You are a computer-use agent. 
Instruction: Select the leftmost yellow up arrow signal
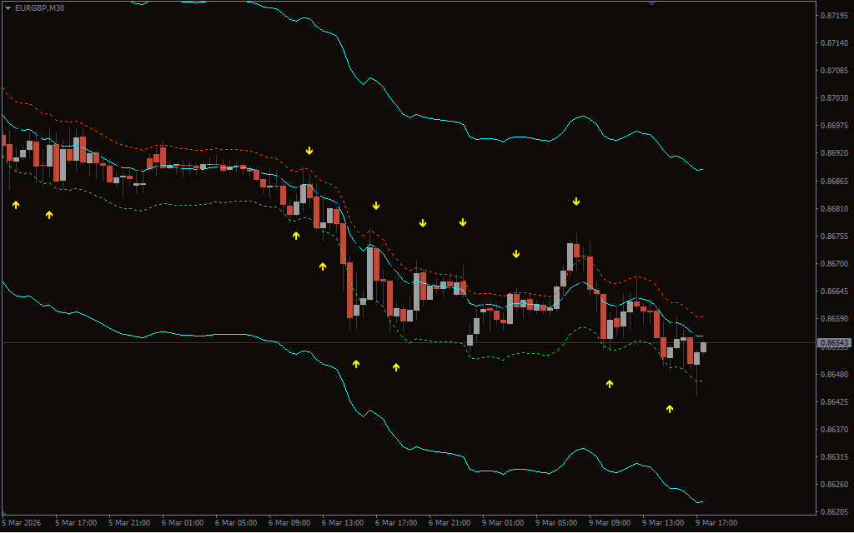16,204
